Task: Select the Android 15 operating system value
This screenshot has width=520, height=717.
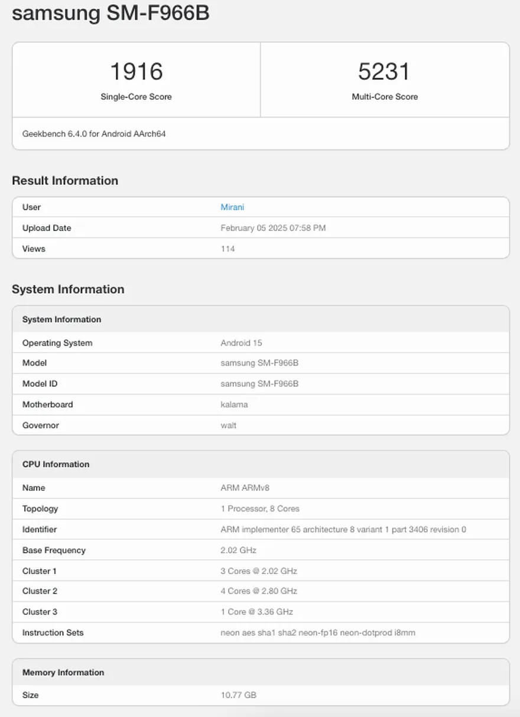Action: pyautogui.click(x=241, y=343)
